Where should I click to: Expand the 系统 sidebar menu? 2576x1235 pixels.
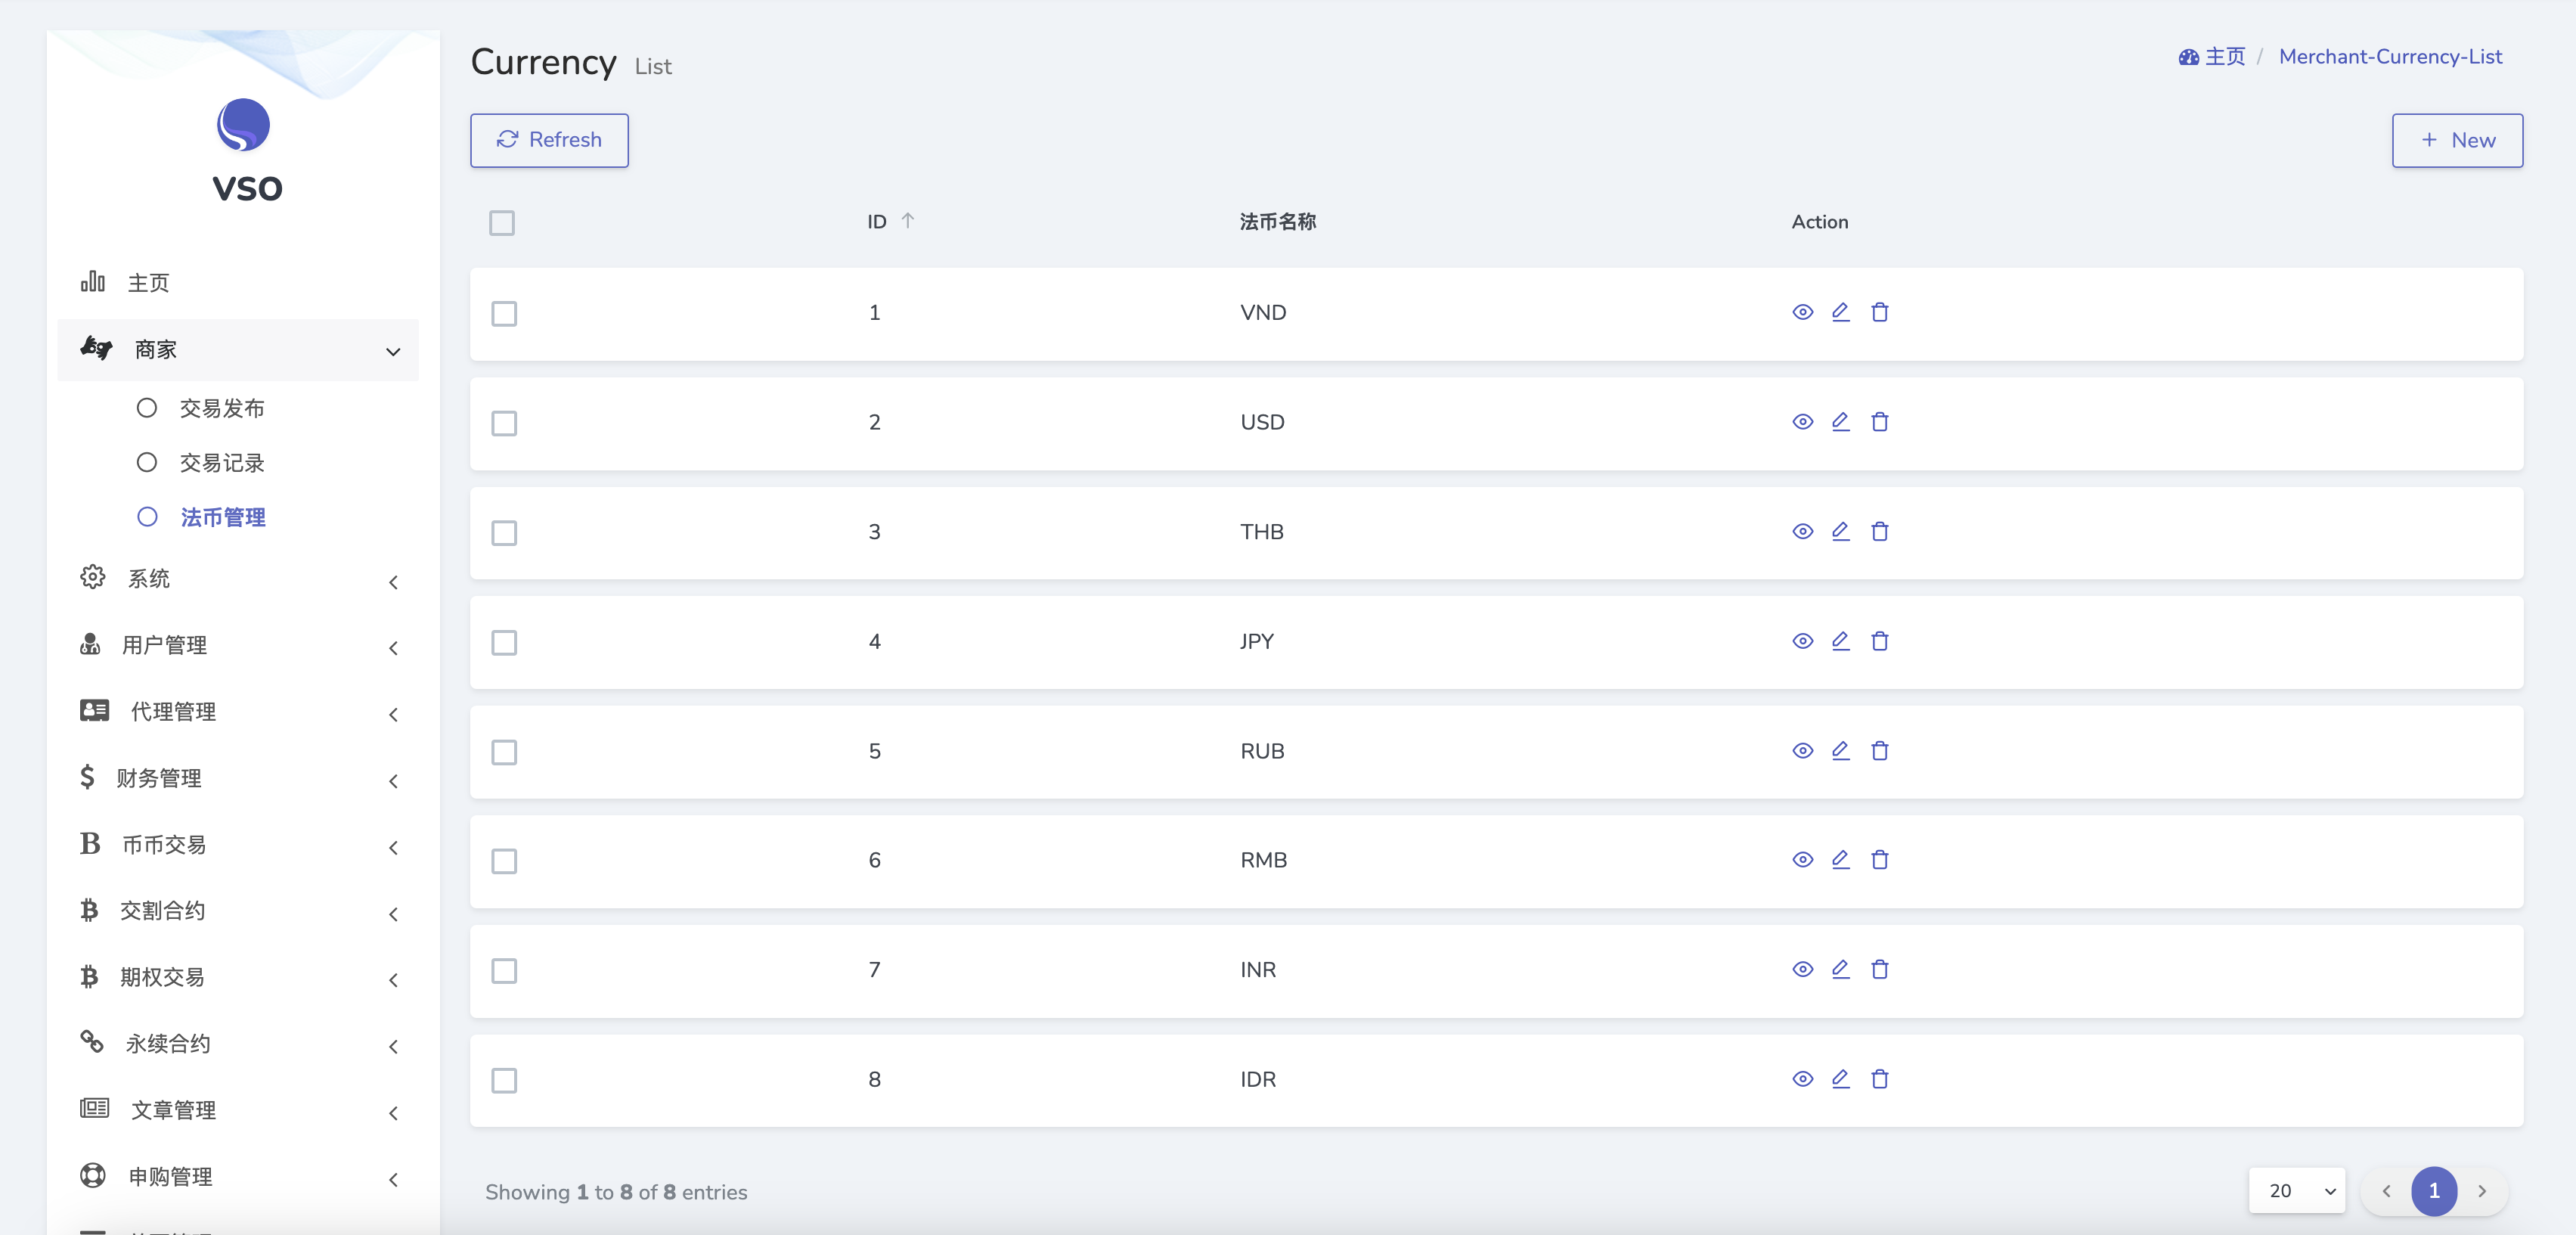click(240, 578)
